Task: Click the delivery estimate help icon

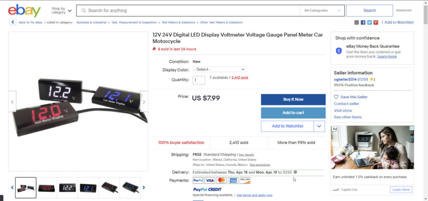Action: pyautogui.click(x=296, y=172)
